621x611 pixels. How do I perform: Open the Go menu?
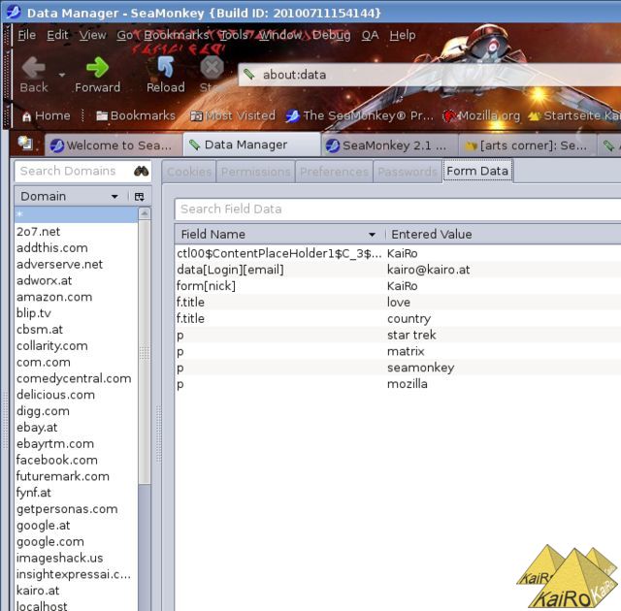click(125, 35)
